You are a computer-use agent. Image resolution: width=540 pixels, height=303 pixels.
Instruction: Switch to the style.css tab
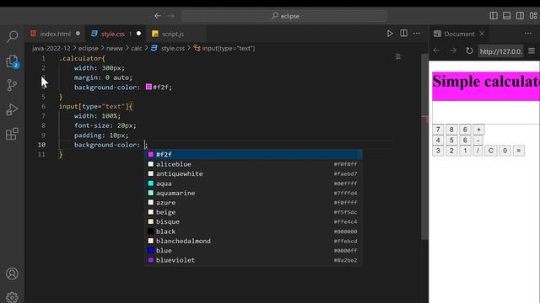(116, 34)
